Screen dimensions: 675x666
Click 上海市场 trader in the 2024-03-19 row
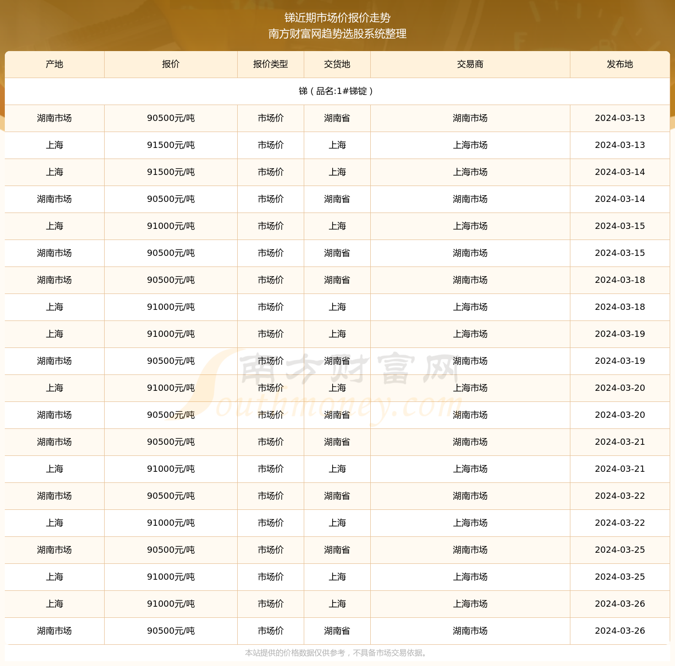pos(470,334)
